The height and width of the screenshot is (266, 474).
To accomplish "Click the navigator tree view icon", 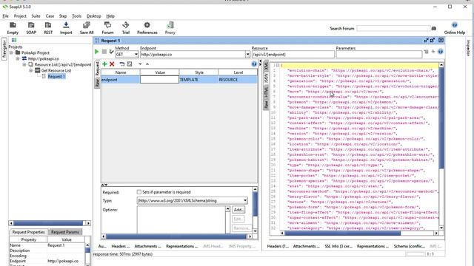I will [x=14, y=40].
